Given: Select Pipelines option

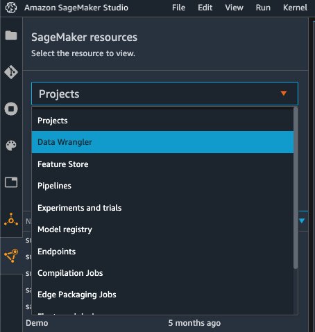Looking at the screenshot, I should pyautogui.click(x=162, y=186).
